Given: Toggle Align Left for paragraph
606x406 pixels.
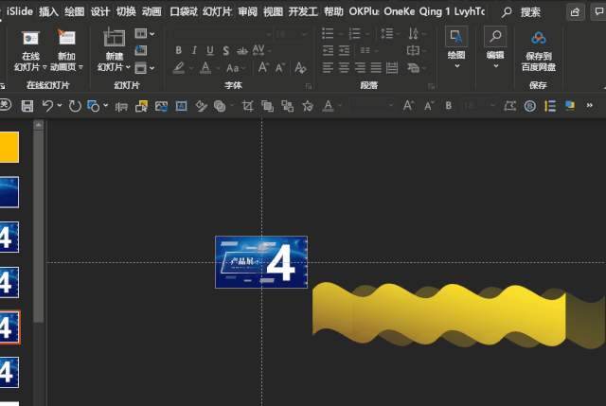Looking at the screenshot, I should pyautogui.click(x=328, y=68).
